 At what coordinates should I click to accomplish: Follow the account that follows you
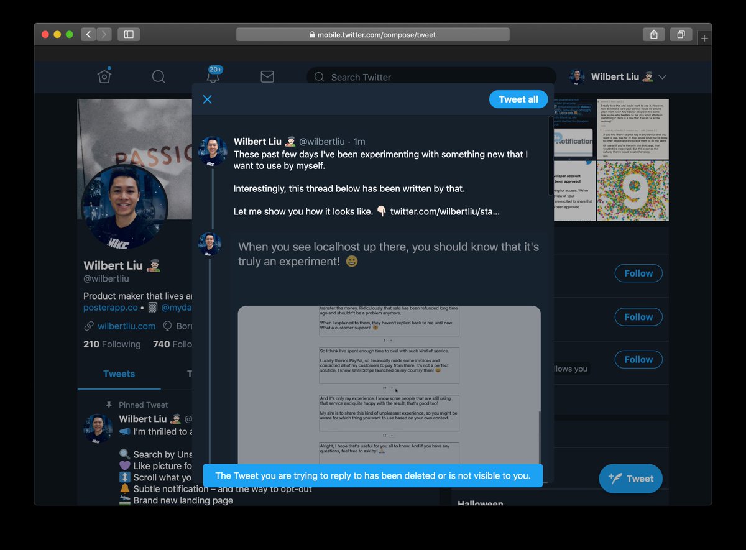638,359
